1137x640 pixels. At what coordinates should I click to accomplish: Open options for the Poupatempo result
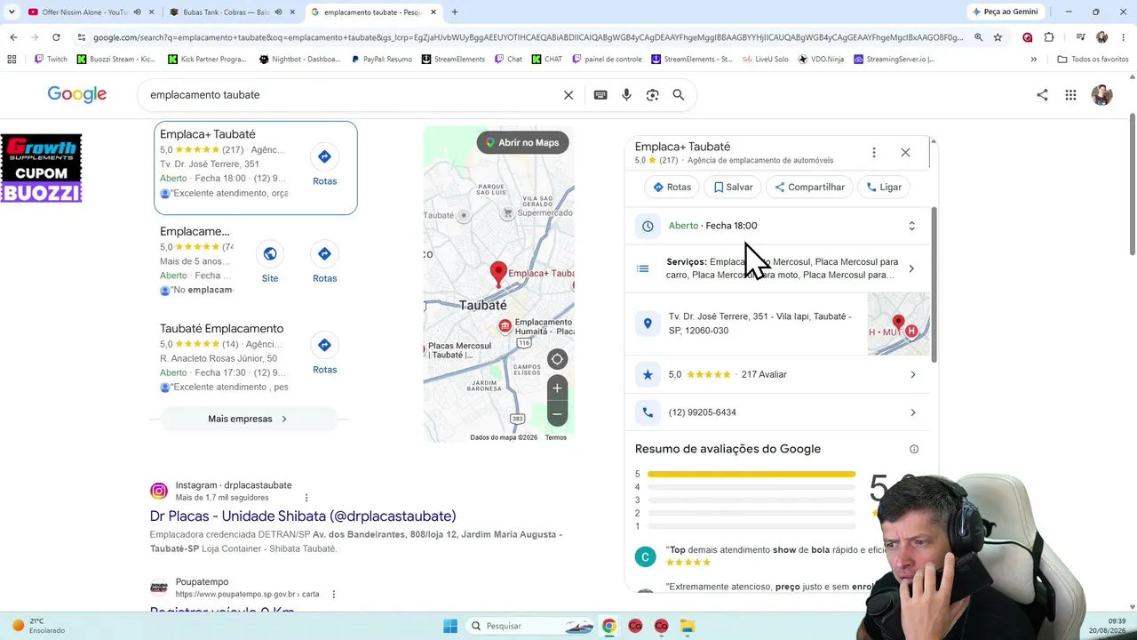click(x=334, y=594)
